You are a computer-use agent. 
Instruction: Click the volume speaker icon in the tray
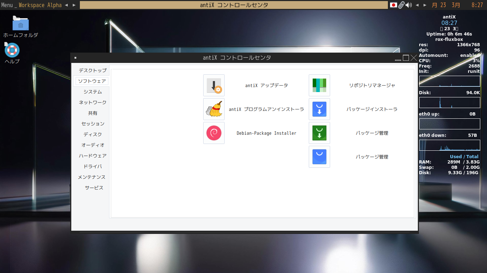[409, 5]
